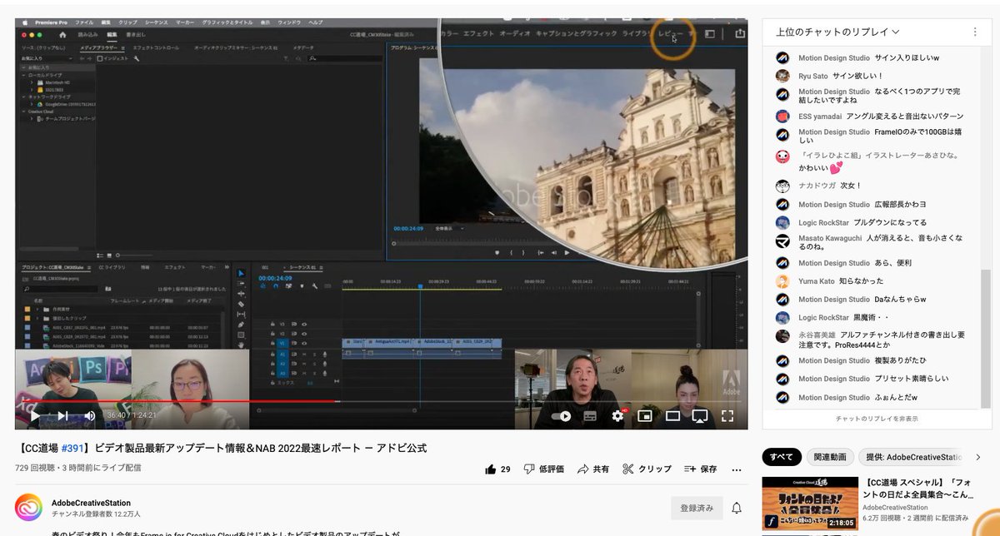Open AirPlay casting options

pyautogui.click(x=700, y=415)
